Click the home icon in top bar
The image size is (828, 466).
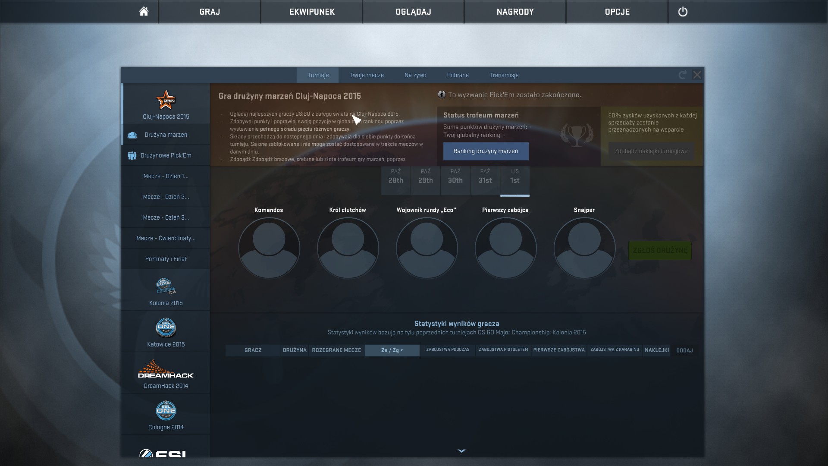[x=144, y=12]
